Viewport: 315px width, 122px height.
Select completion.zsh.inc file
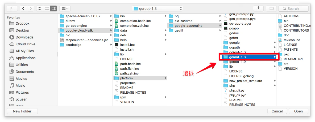tap(140, 26)
